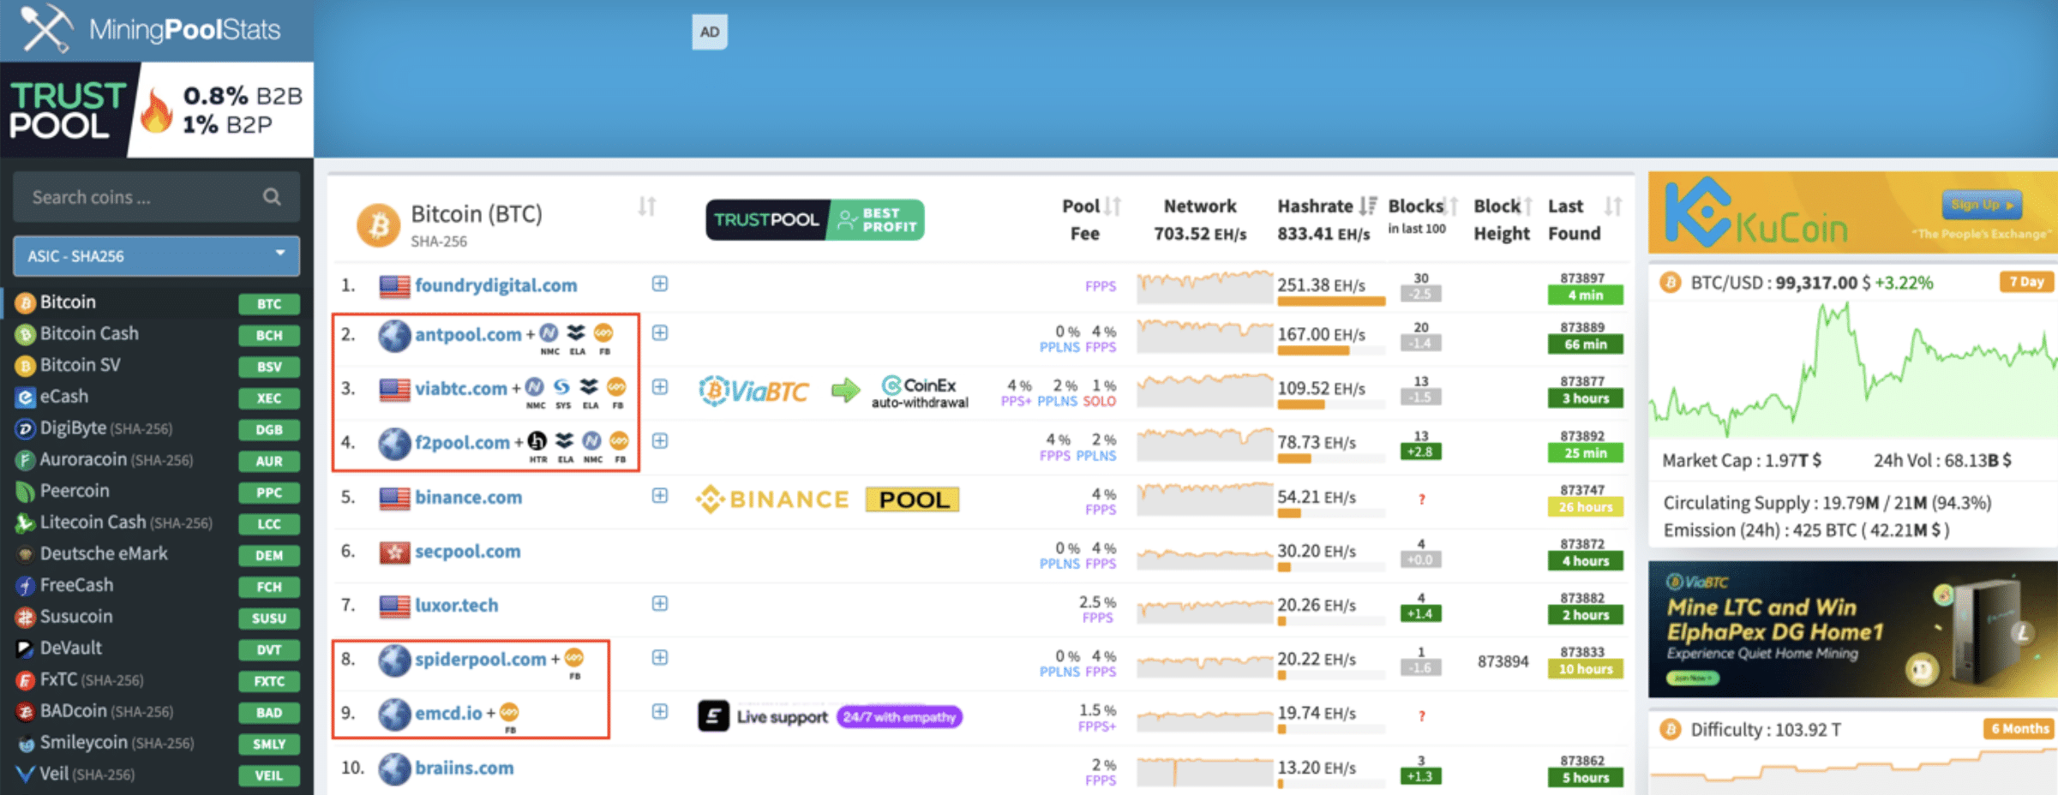Click the SYS coin icon on the viabtc.com row
This screenshot has width=2058, height=795.
(x=561, y=387)
